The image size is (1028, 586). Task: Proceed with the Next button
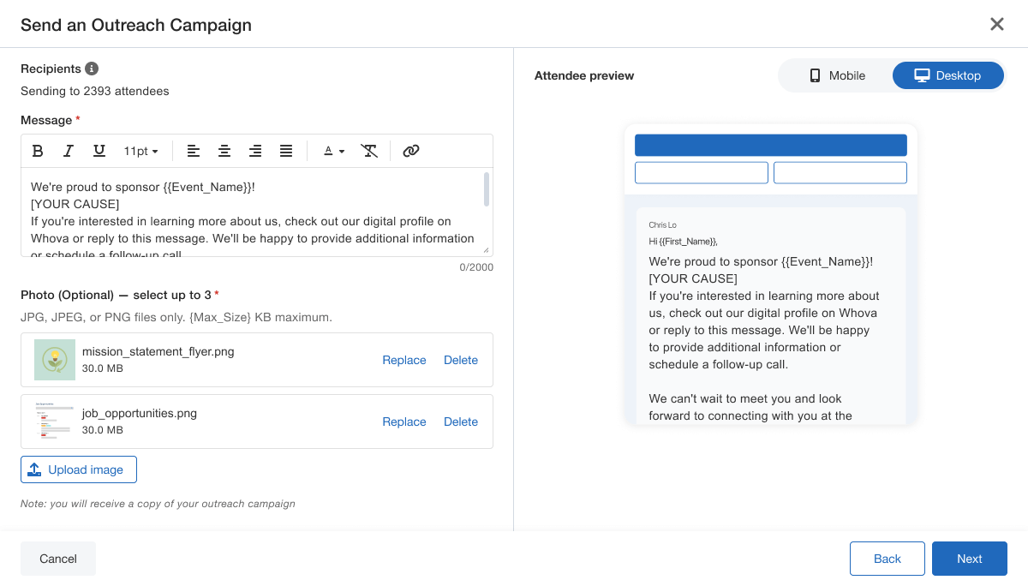click(969, 559)
